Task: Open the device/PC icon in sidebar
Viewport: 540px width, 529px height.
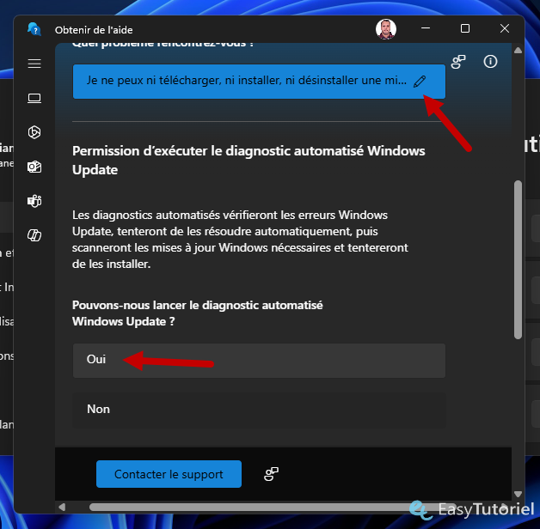Action: point(34,99)
